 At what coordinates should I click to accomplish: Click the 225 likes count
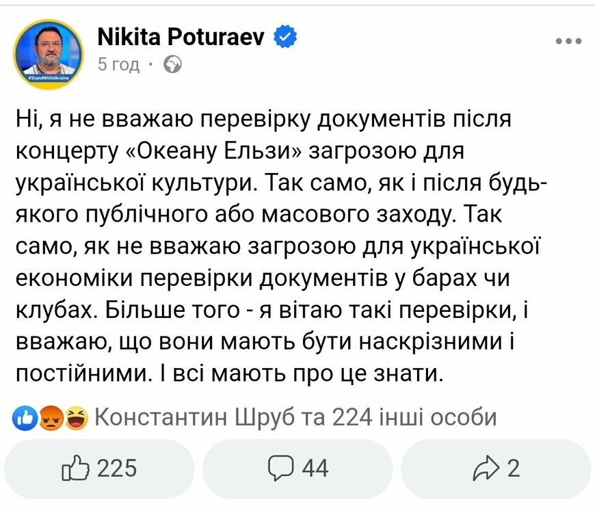point(117,468)
